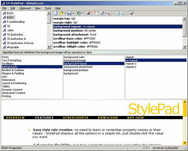Click the delete property red X icon
Viewport: 188px width, 151px height.
[x=110, y=13]
